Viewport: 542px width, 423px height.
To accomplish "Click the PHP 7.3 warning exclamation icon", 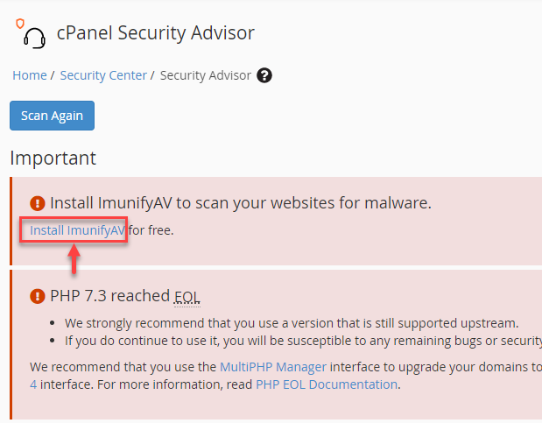I will (37, 295).
